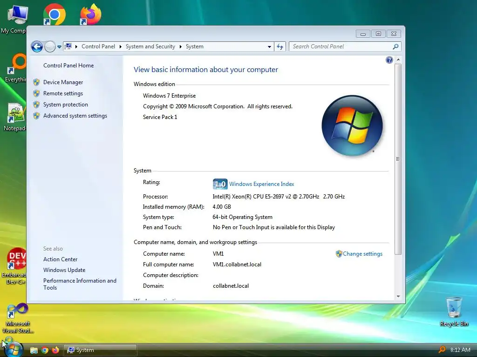Click shield icon beside Advanced system settings
477x357 pixels.
(36, 116)
